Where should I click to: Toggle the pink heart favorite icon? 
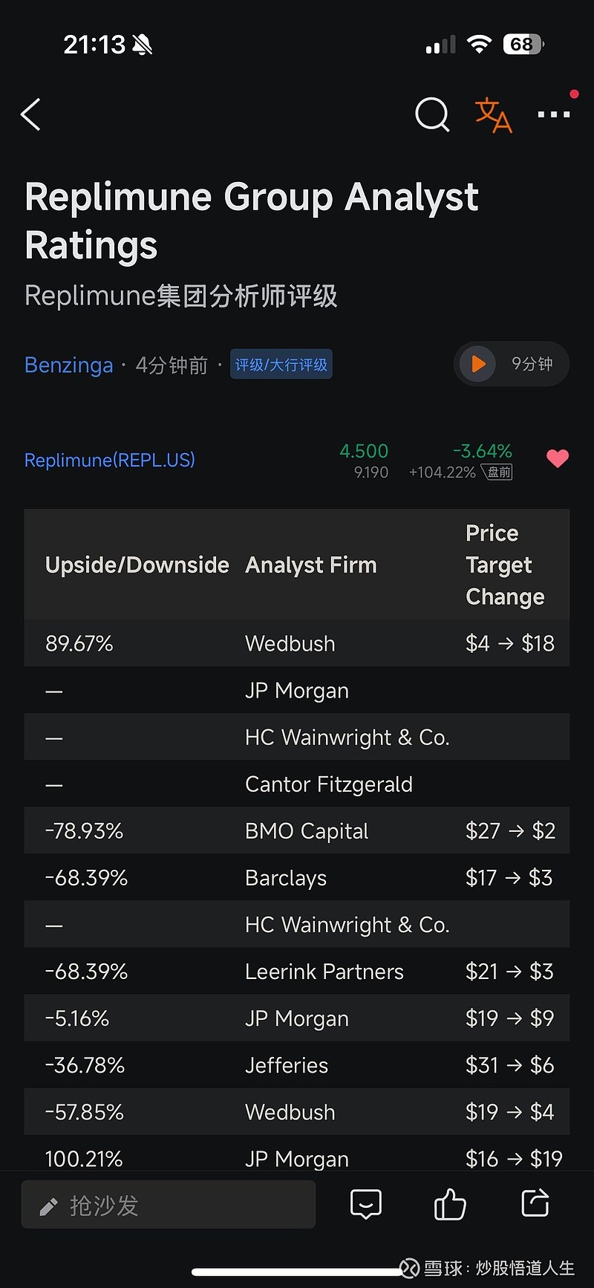pos(558,459)
